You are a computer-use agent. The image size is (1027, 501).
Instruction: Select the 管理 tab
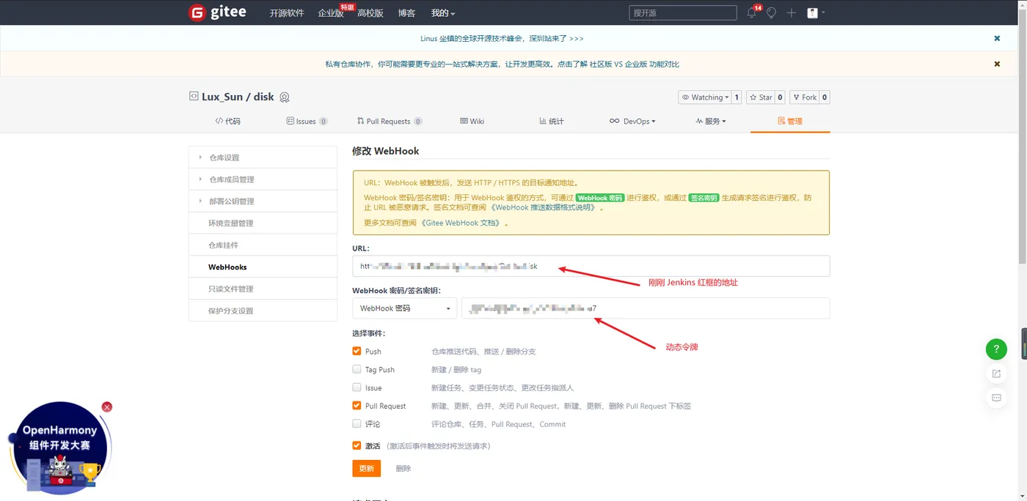click(790, 121)
